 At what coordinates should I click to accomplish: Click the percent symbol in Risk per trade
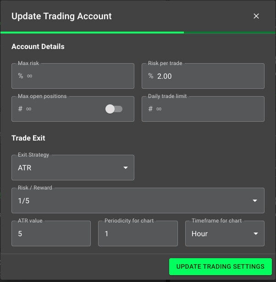151,76
